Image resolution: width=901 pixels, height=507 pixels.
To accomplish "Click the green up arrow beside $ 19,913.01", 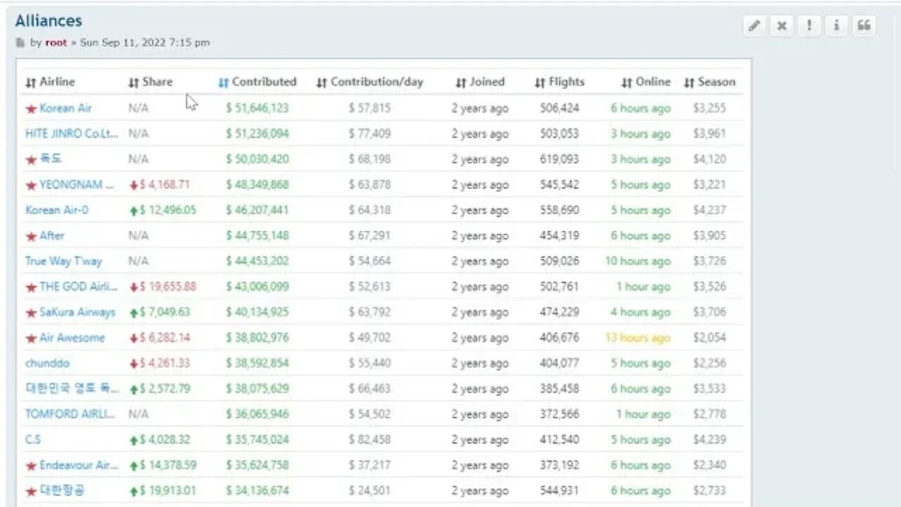I will pos(133,491).
